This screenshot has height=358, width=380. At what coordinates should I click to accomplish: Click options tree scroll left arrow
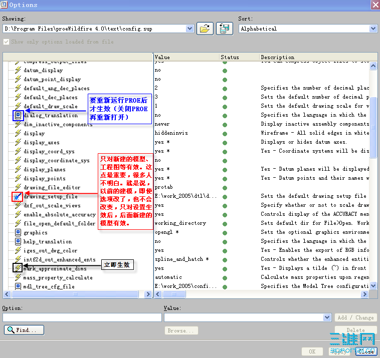(7, 294)
